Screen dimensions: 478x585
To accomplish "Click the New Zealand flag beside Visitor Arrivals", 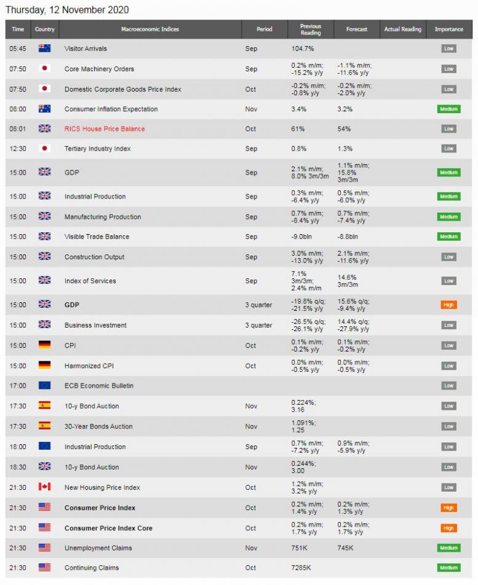I will [44, 49].
